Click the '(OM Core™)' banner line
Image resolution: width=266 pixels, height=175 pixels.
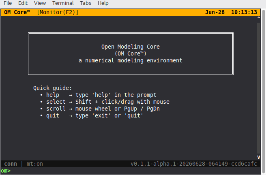click(x=131, y=53)
